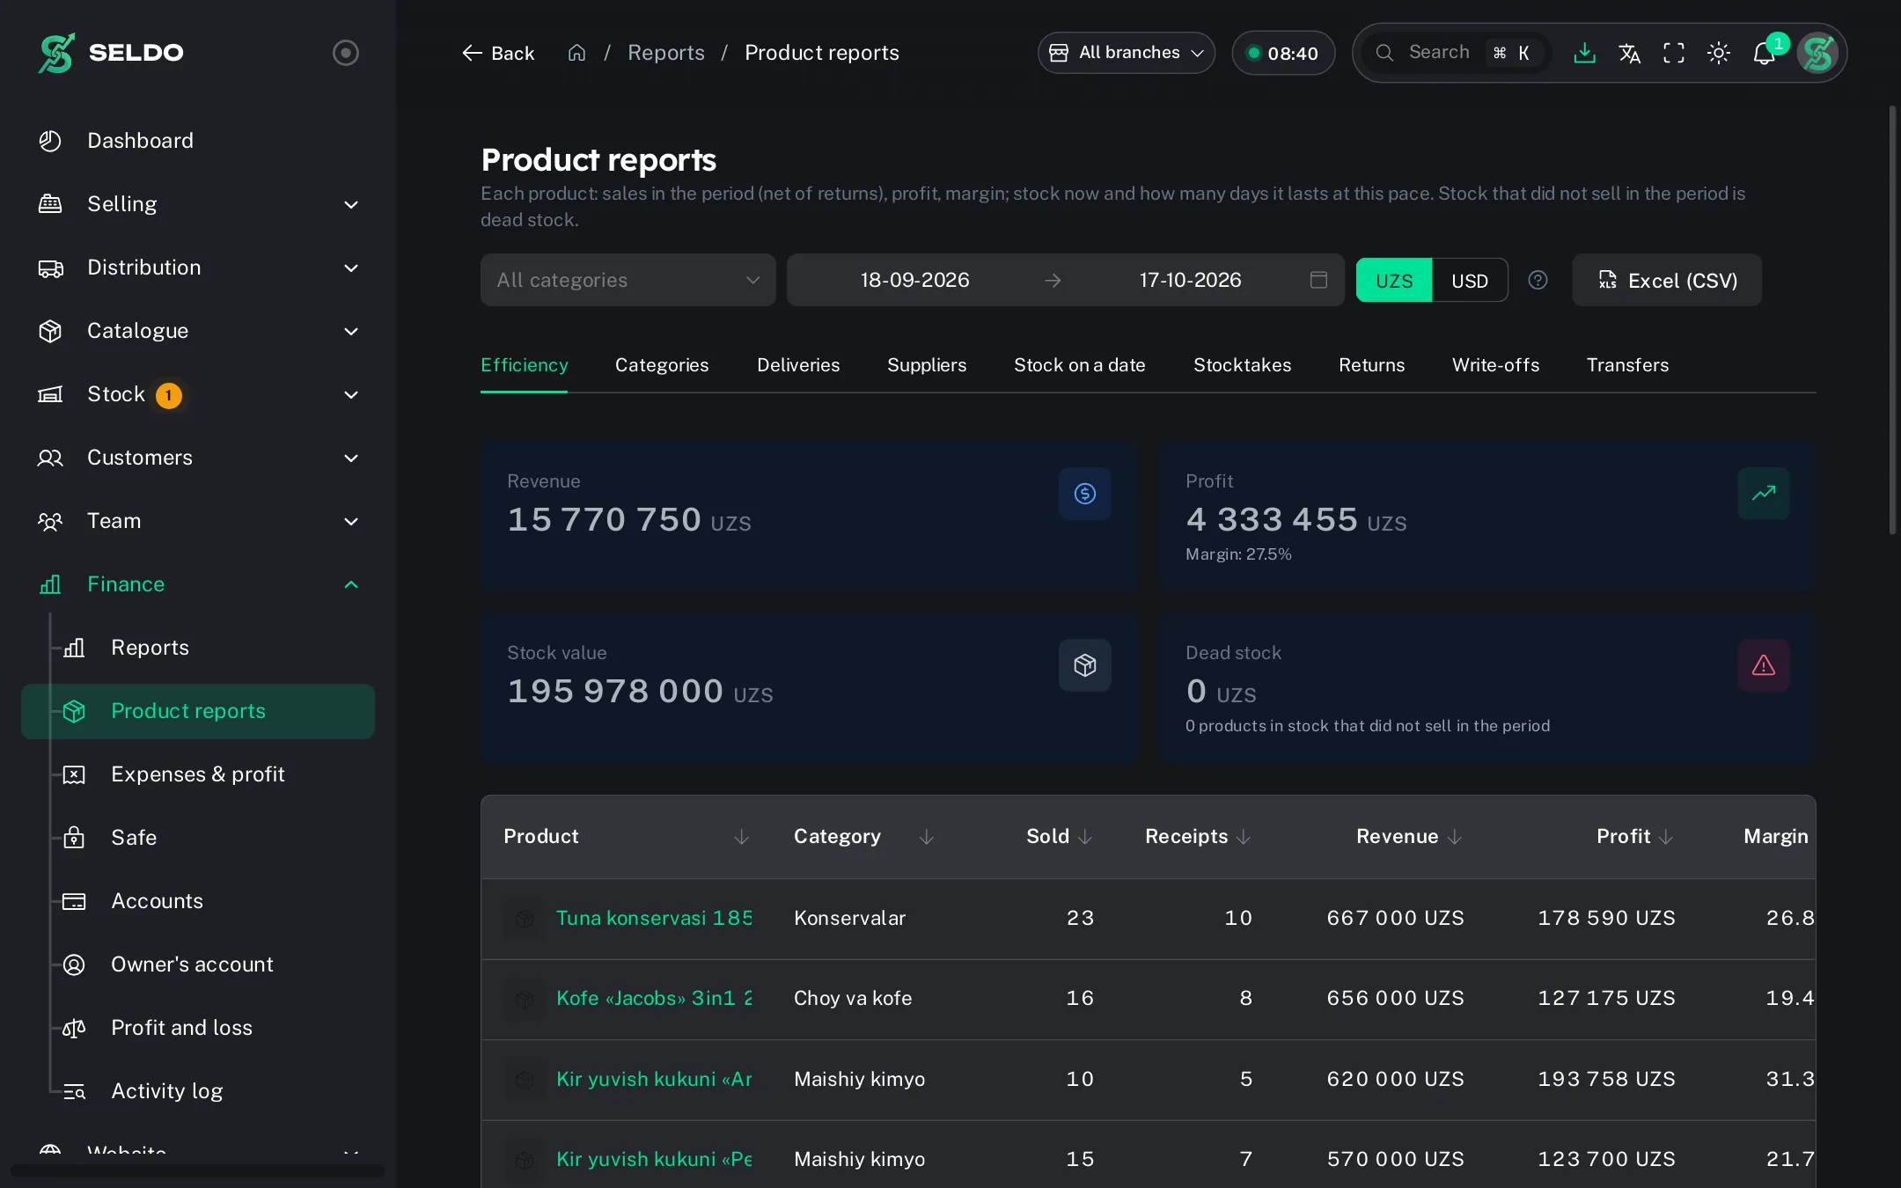This screenshot has width=1901, height=1188.
Task: Sort table by Profit column
Action: pos(1635,836)
